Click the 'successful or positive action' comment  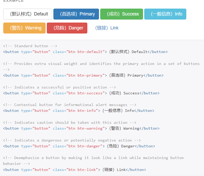59,87
